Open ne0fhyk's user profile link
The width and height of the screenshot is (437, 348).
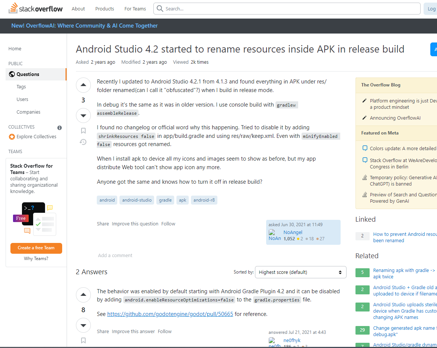click(292, 340)
